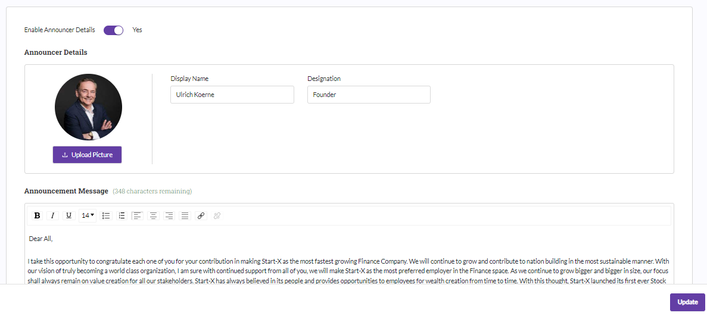Click the Update button
The image size is (707, 316).
pos(687,302)
